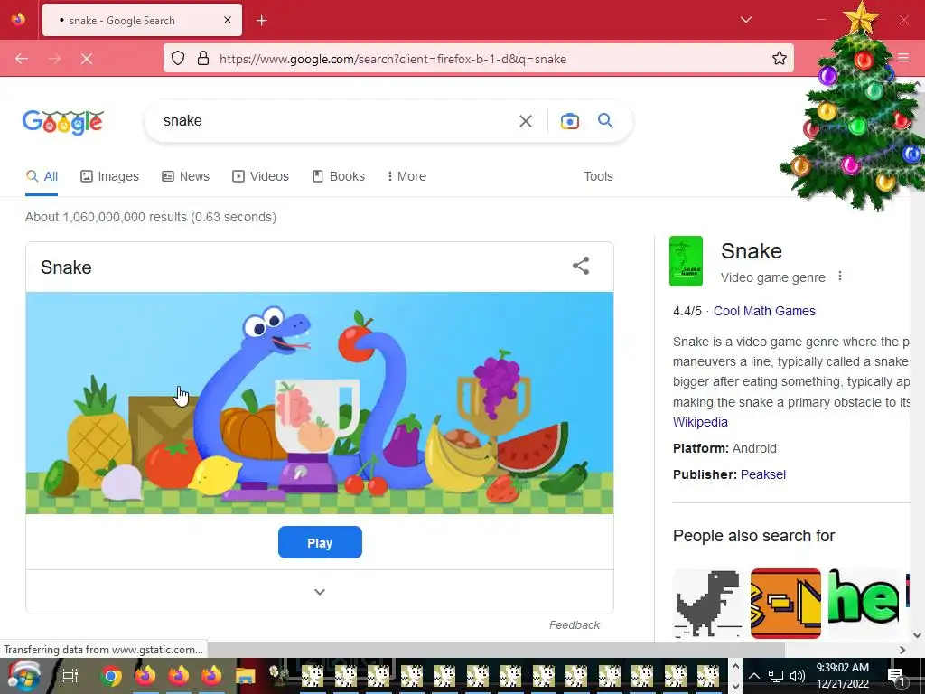The image size is (925, 694).
Task: Switch to the Images tab
Action: tap(109, 176)
